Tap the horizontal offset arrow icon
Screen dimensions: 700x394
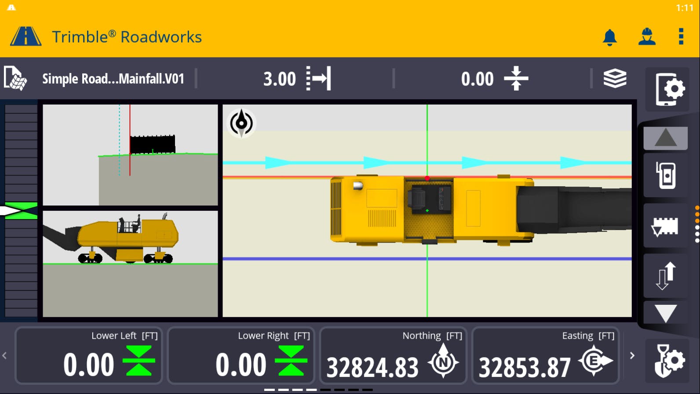pos(318,79)
